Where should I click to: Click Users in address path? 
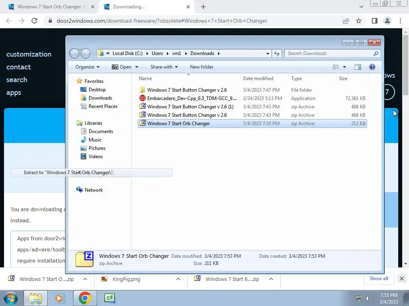(x=157, y=53)
